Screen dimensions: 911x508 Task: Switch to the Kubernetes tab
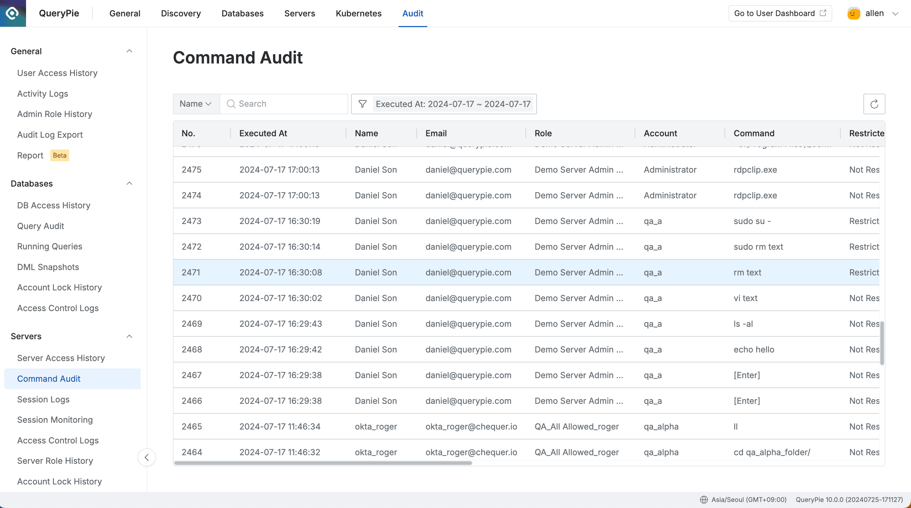pyautogui.click(x=358, y=13)
